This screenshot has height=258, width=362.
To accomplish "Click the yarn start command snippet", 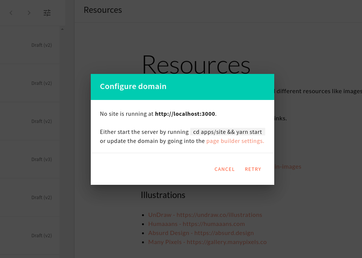I will pos(228,132).
